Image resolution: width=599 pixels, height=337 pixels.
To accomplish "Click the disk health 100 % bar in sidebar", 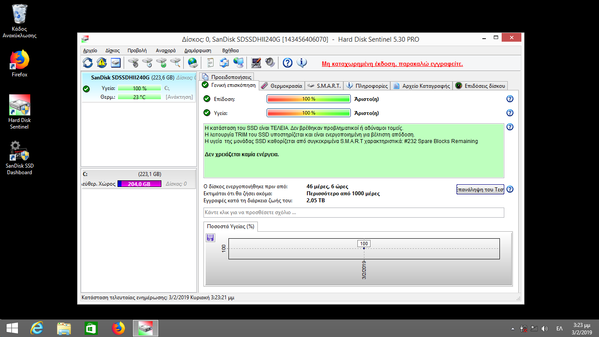I will (x=140, y=88).
